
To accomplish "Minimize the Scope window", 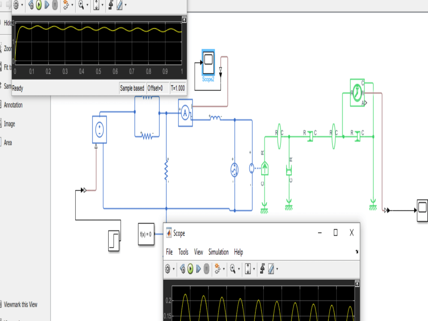I will pyautogui.click(x=320, y=233).
